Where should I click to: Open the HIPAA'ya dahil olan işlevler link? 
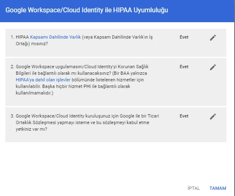coord(43,80)
